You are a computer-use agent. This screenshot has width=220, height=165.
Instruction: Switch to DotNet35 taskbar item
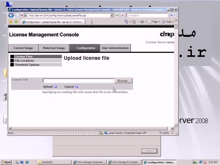pyautogui.click(x=54, y=162)
